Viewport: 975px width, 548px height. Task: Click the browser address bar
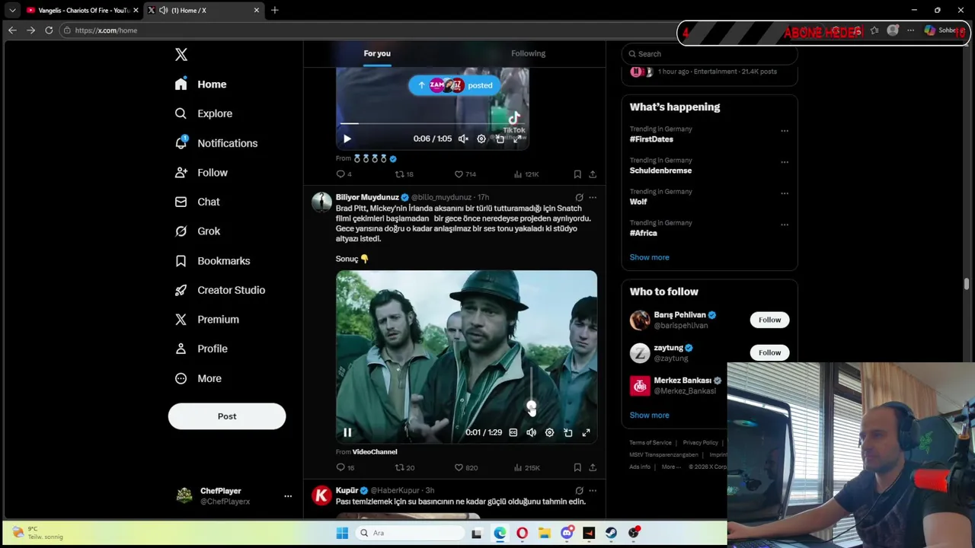366,30
